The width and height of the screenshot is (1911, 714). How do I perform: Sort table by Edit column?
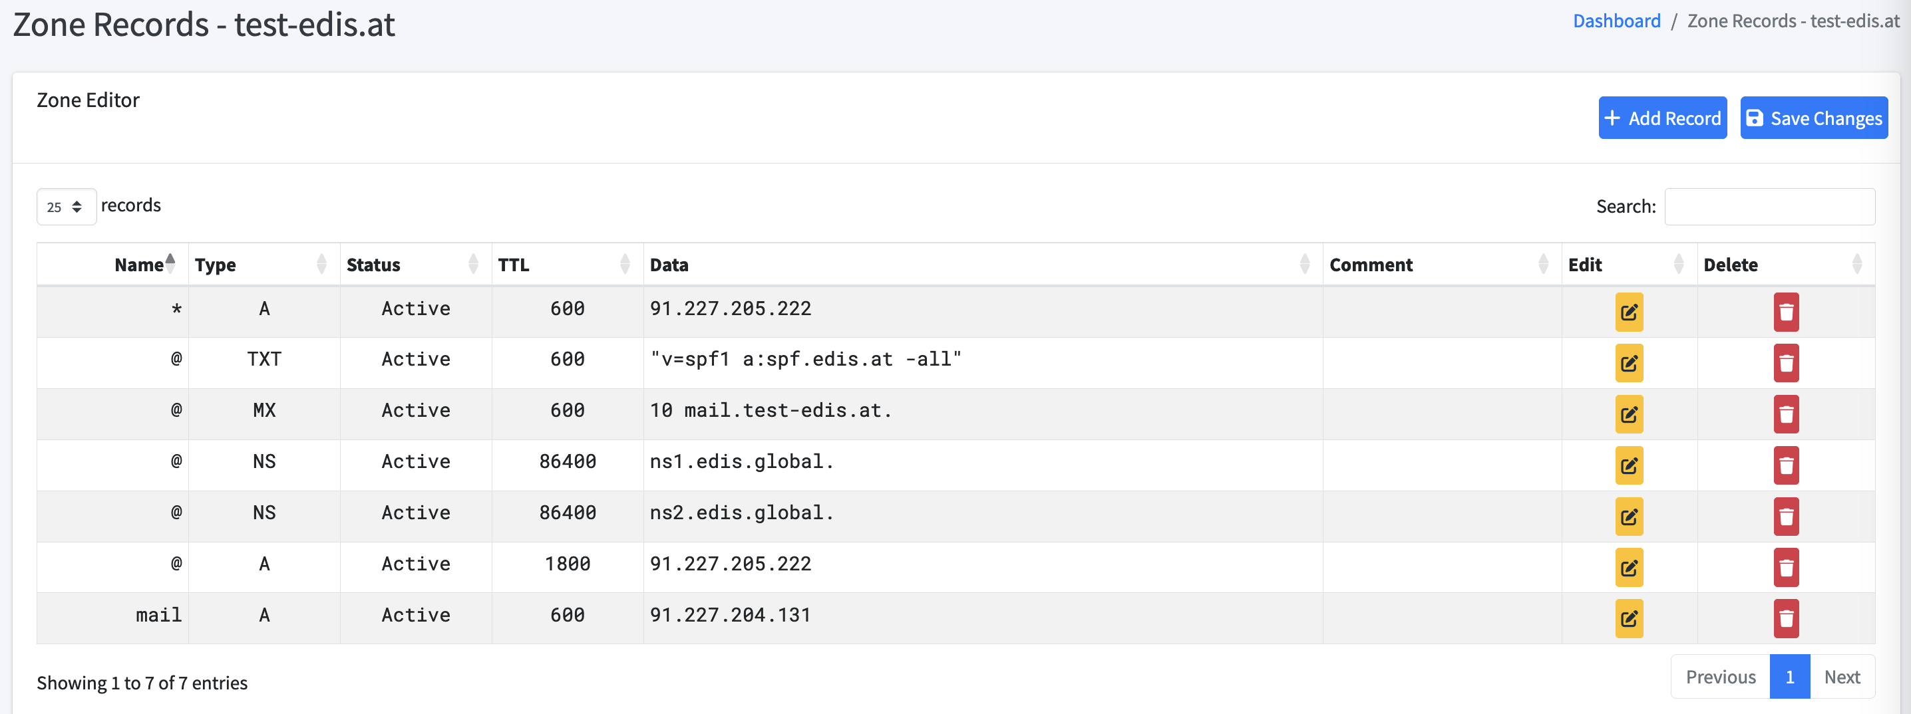click(1629, 265)
